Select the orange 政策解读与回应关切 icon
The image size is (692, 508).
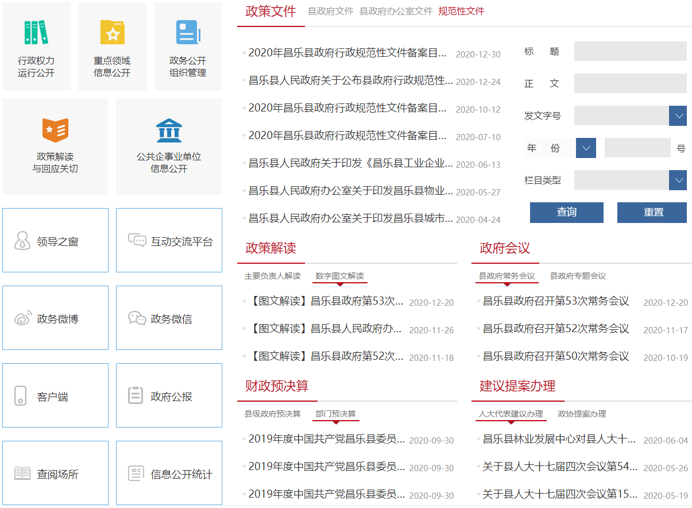[55, 130]
